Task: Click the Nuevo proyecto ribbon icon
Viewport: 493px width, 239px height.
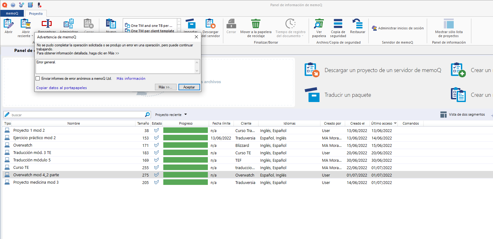Action: (x=111, y=24)
